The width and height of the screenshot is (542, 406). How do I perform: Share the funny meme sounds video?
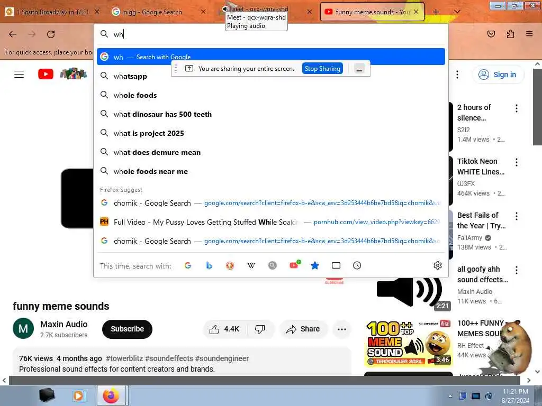[x=303, y=329]
